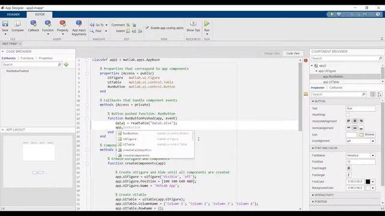Select the EDITOR ribbon tab
Viewport: 385px width, 216px height.
click(x=40, y=14)
